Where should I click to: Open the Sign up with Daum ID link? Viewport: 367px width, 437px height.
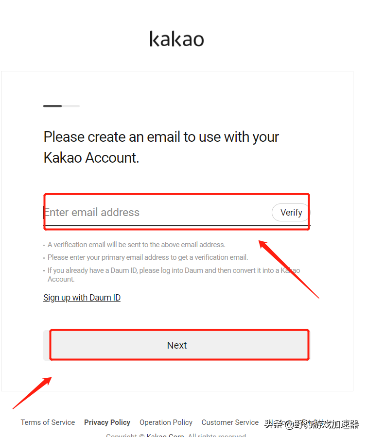click(82, 298)
